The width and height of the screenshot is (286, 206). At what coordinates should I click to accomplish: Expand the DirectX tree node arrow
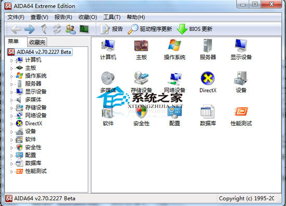pos(11,124)
